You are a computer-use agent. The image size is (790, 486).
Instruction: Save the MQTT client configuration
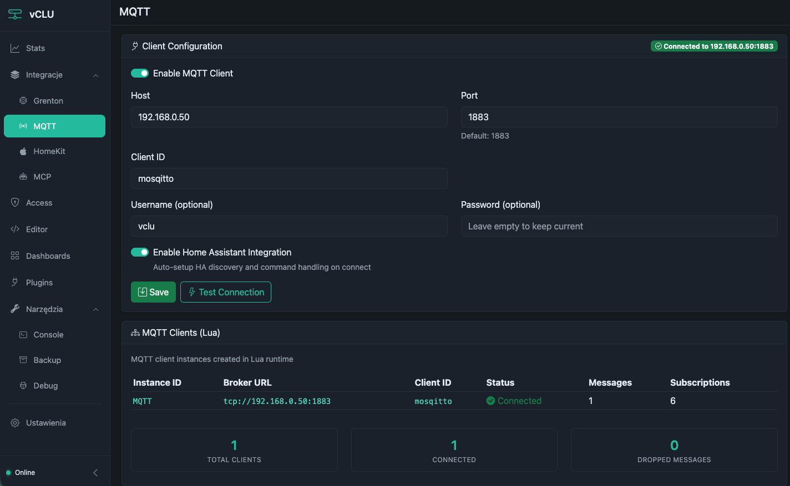tap(153, 292)
